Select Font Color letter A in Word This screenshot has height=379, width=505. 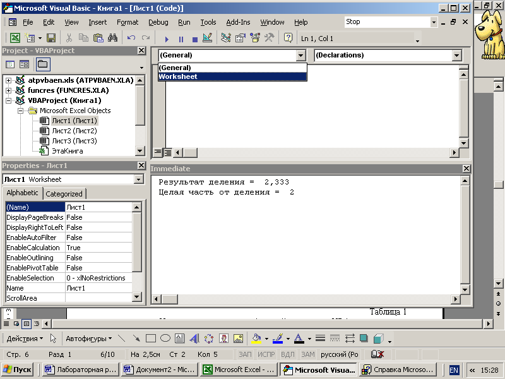tap(299, 339)
